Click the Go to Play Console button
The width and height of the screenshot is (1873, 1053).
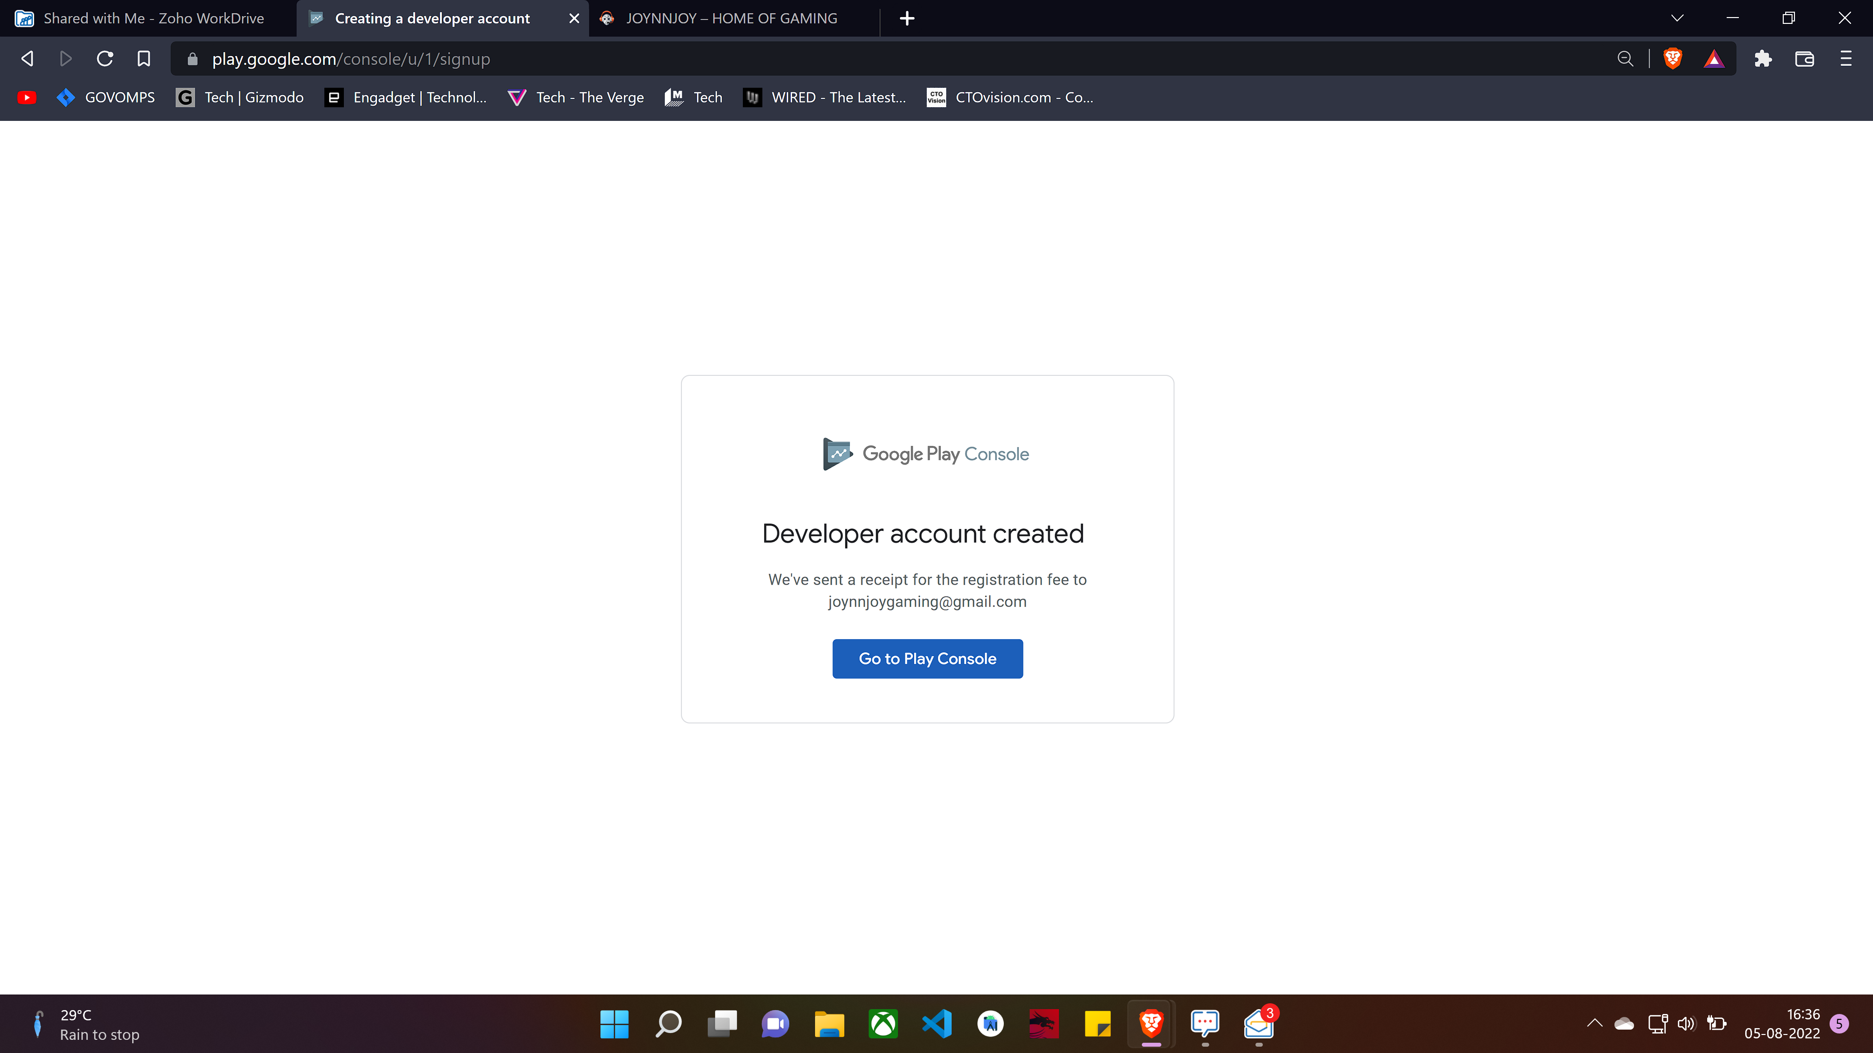(927, 659)
